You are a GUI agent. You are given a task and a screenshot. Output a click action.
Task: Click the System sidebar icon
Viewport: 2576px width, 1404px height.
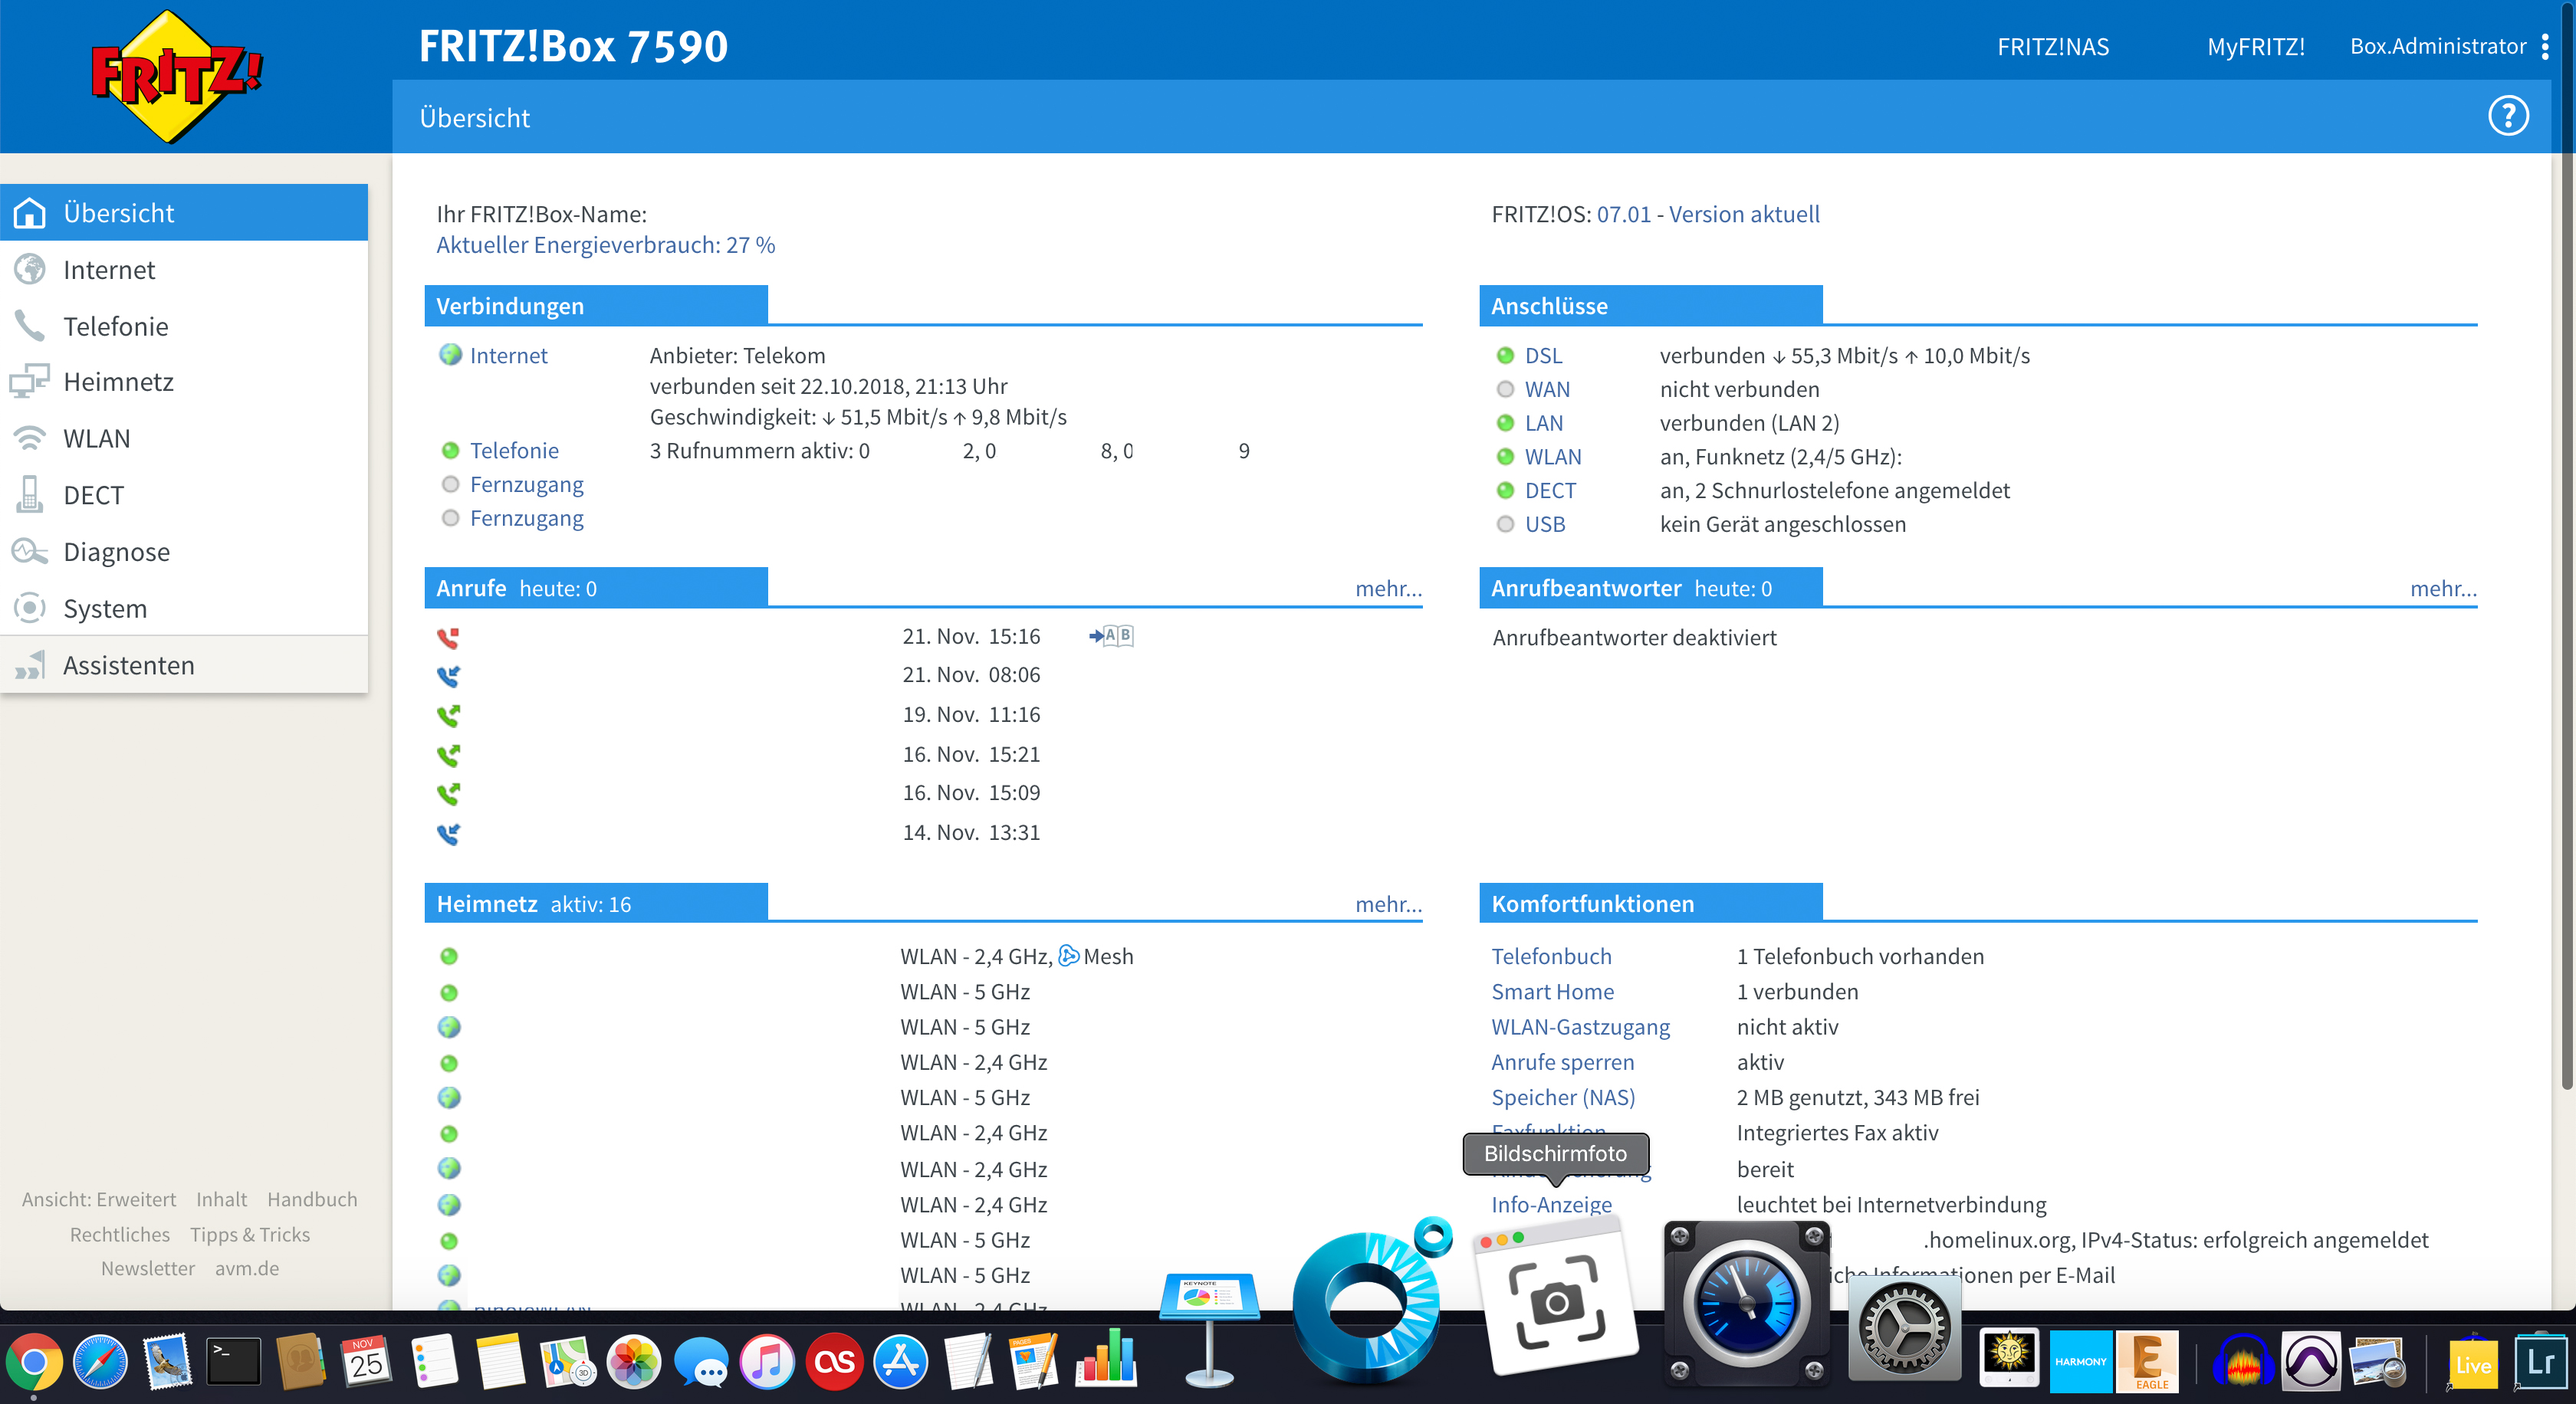(30, 608)
